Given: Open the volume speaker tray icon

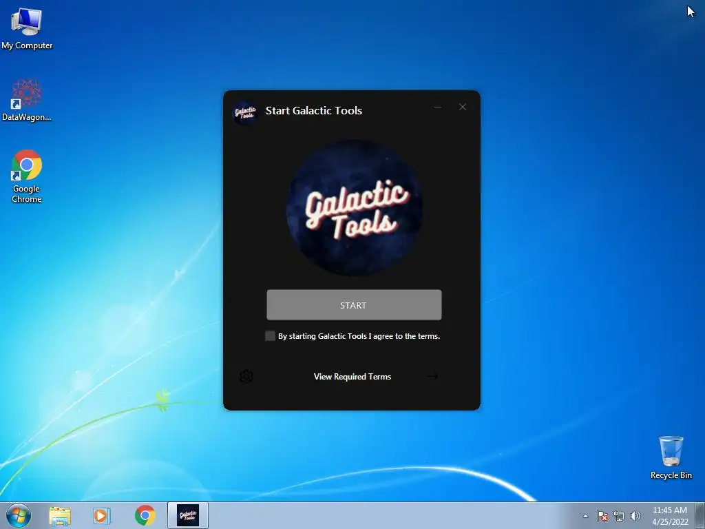Looking at the screenshot, I should point(635,516).
